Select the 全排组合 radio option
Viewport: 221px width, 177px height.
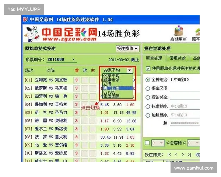tap(148, 80)
